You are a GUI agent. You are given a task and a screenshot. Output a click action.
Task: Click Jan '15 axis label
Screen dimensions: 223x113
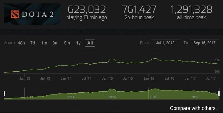click(107, 78)
